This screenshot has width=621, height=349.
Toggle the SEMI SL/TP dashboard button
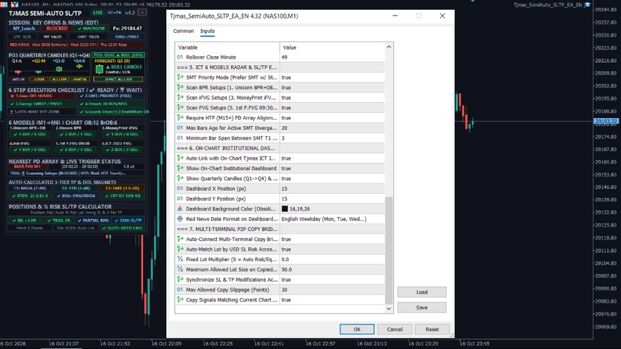coord(128,220)
